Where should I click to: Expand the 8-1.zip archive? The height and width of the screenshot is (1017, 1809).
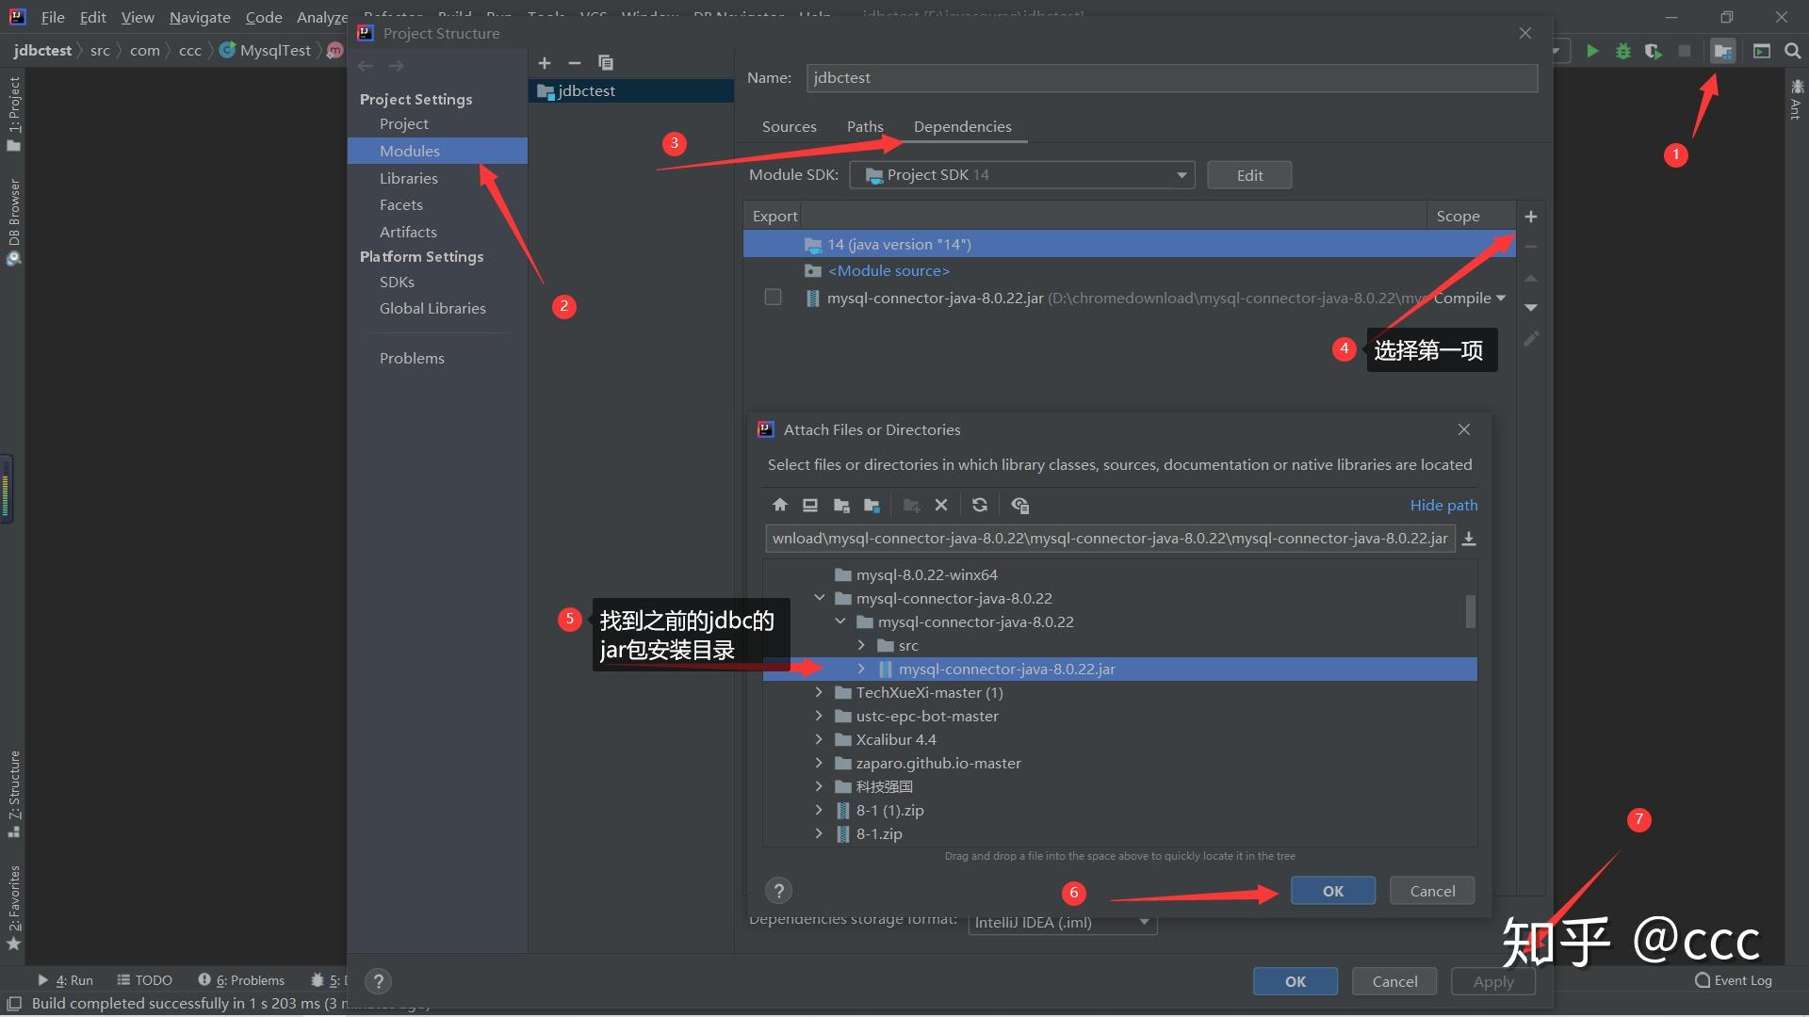pyautogui.click(x=819, y=833)
